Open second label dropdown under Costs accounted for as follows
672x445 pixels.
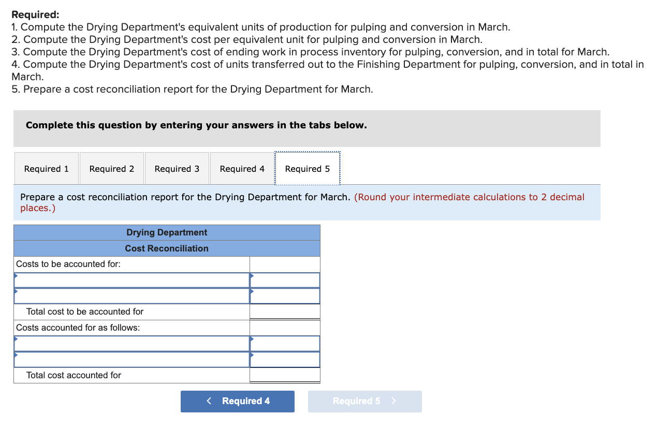132,360
